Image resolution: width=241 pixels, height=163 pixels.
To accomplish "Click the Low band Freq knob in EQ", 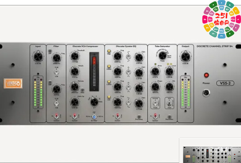I will click(x=118, y=102).
